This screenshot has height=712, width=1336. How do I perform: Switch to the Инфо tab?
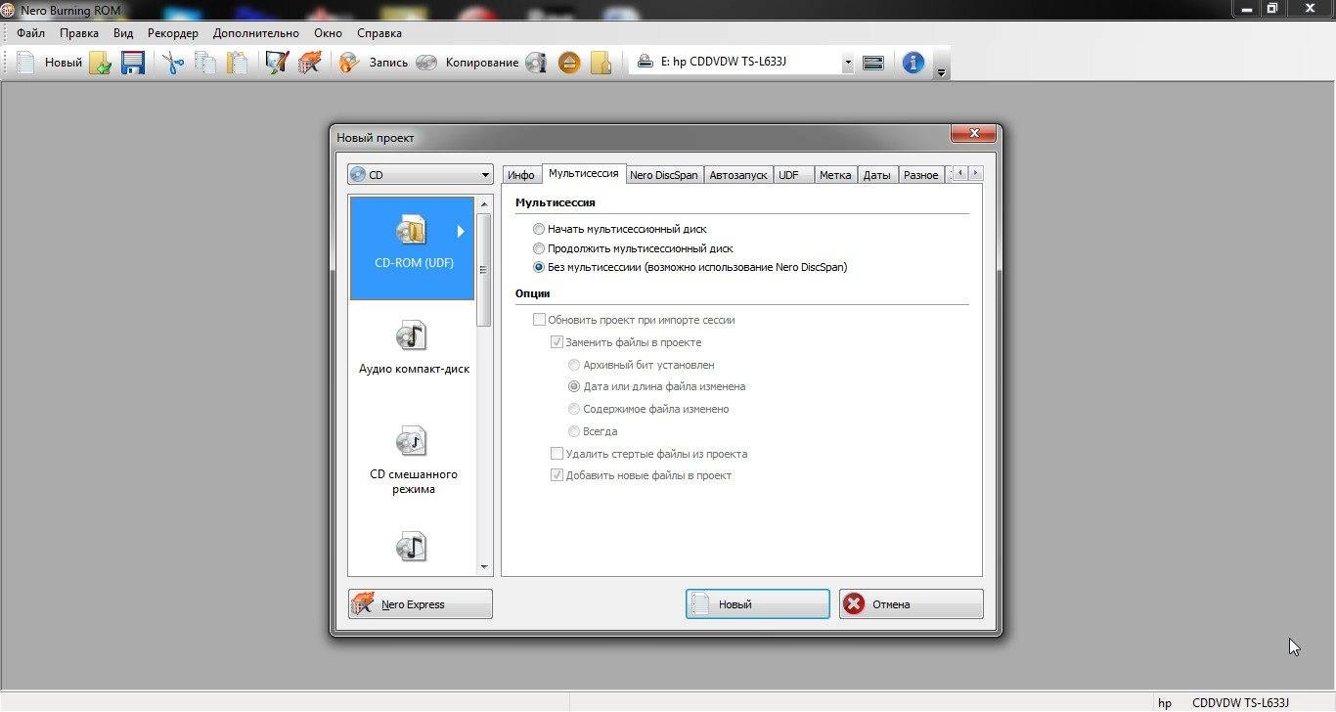pos(521,175)
